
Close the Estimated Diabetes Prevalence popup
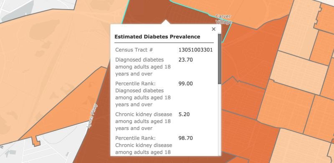[214, 29]
